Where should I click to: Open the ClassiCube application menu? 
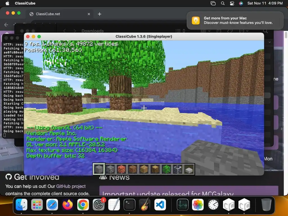click(25, 3)
